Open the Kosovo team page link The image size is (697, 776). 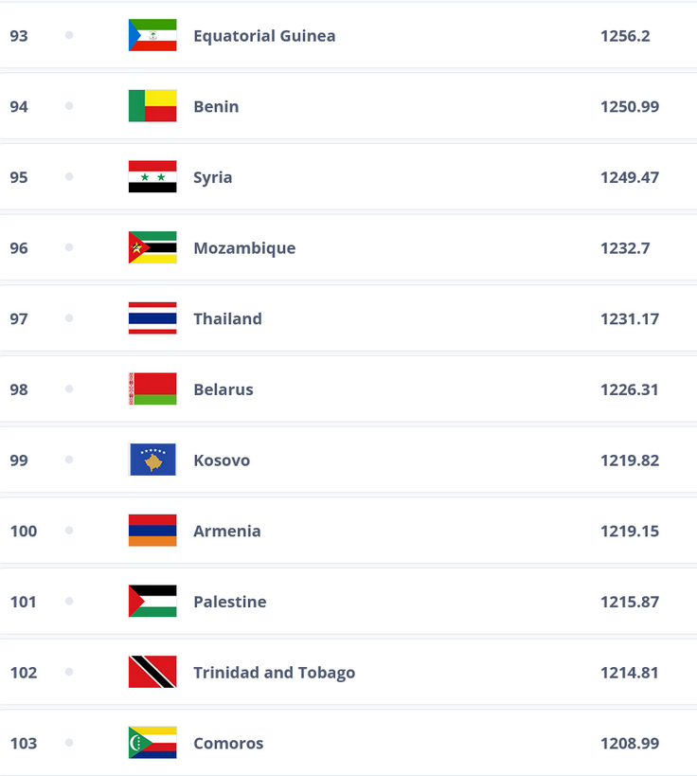click(x=222, y=460)
